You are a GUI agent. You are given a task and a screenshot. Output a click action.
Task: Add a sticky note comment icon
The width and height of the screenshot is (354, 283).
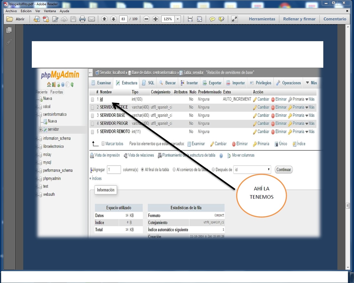pos(212,19)
